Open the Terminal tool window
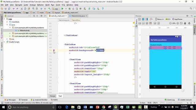This screenshot has width=196, height=110. pos(23,100)
